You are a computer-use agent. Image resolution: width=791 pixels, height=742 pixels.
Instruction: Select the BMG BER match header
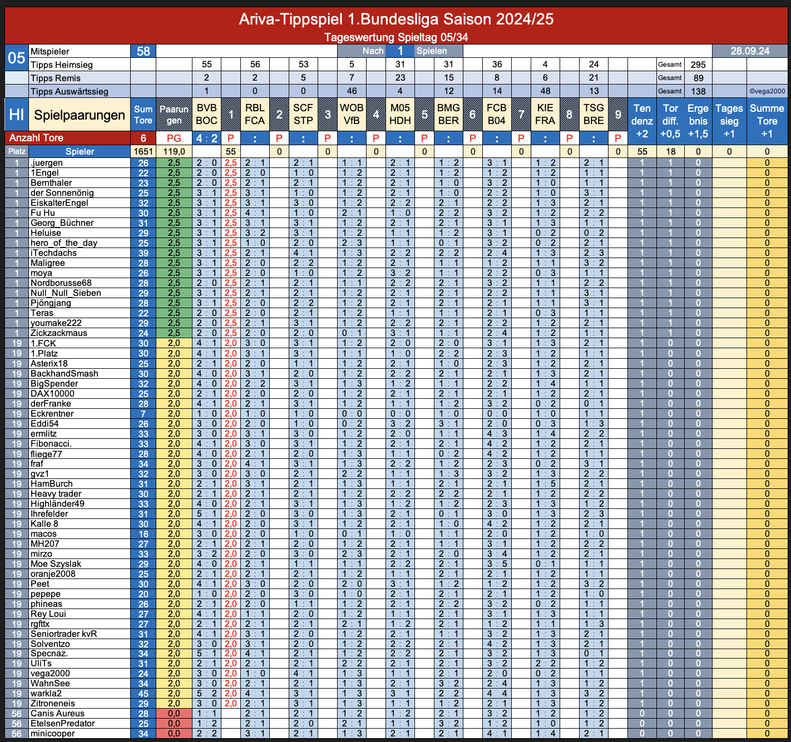click(x=448, y=115)
